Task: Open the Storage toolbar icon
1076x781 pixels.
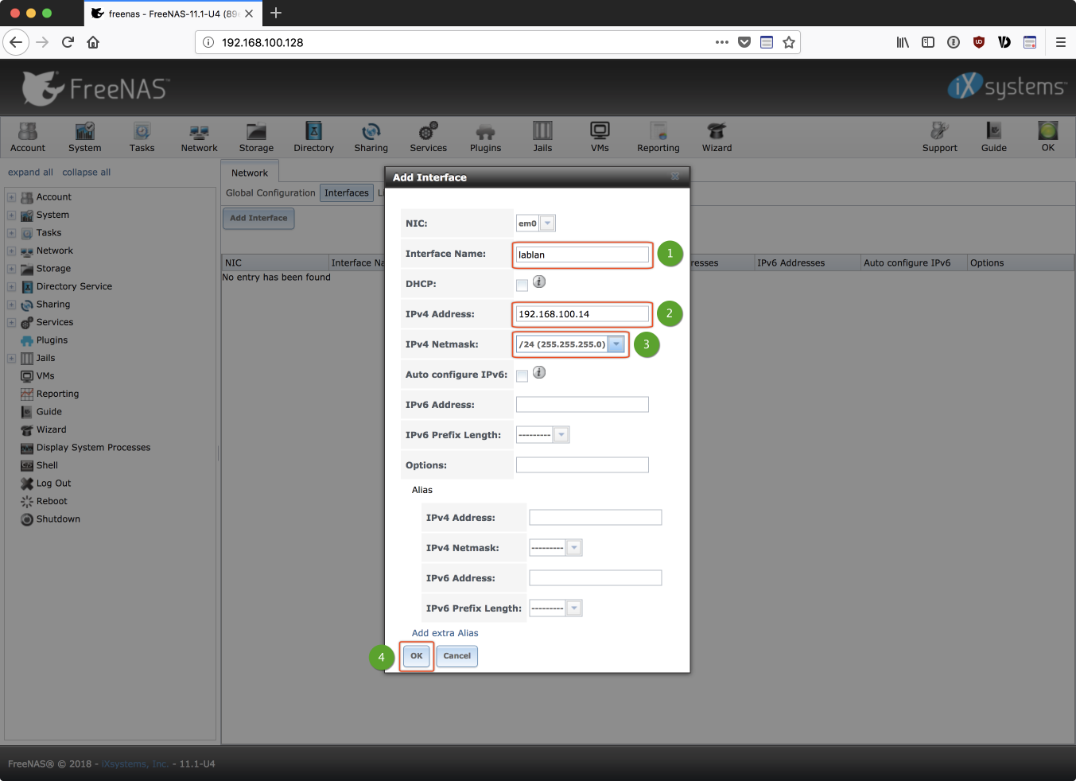Action: 256,137
